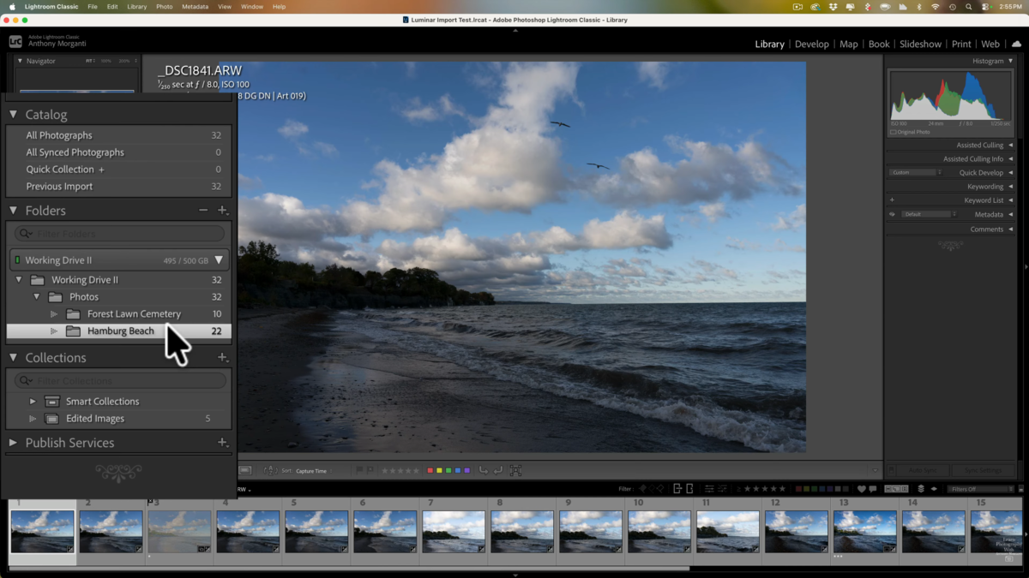1029x578 pixels.
Task: Click the Wi-Fi status icon
Action: click(936, 7)
